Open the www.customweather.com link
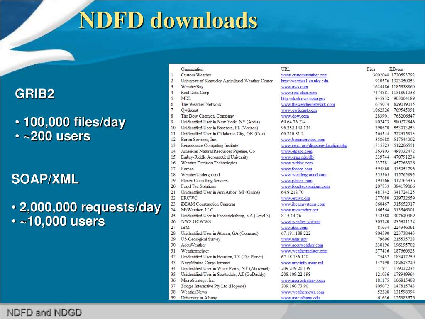 (304, 75)
